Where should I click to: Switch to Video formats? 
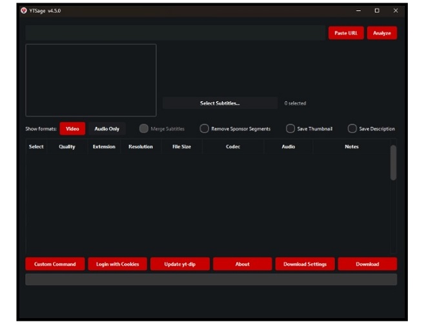pyautogui.click(x=72, y=129)
